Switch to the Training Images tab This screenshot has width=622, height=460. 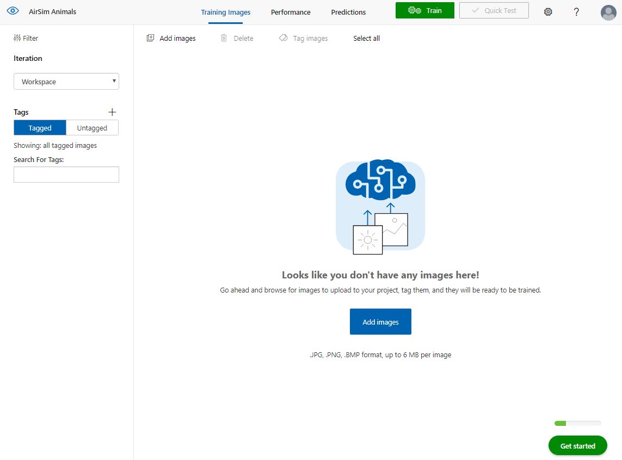pyautogui.click(x=225, y=13)
